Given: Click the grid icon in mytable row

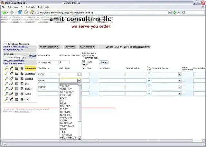Looking at the screenshot, I should [x=17, y=78].
